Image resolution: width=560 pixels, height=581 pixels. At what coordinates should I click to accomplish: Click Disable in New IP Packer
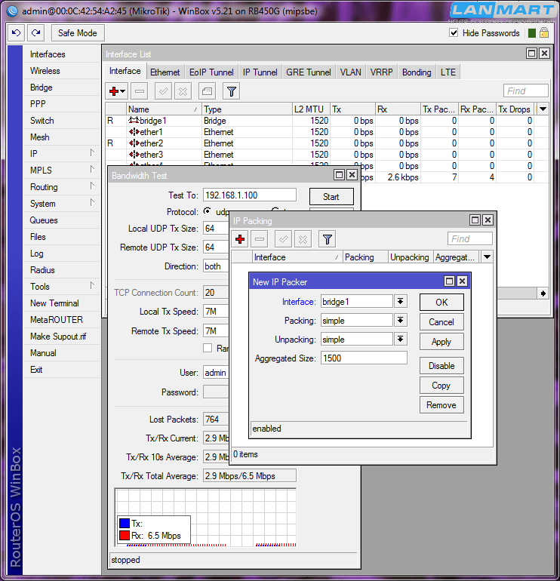point(442,366)
